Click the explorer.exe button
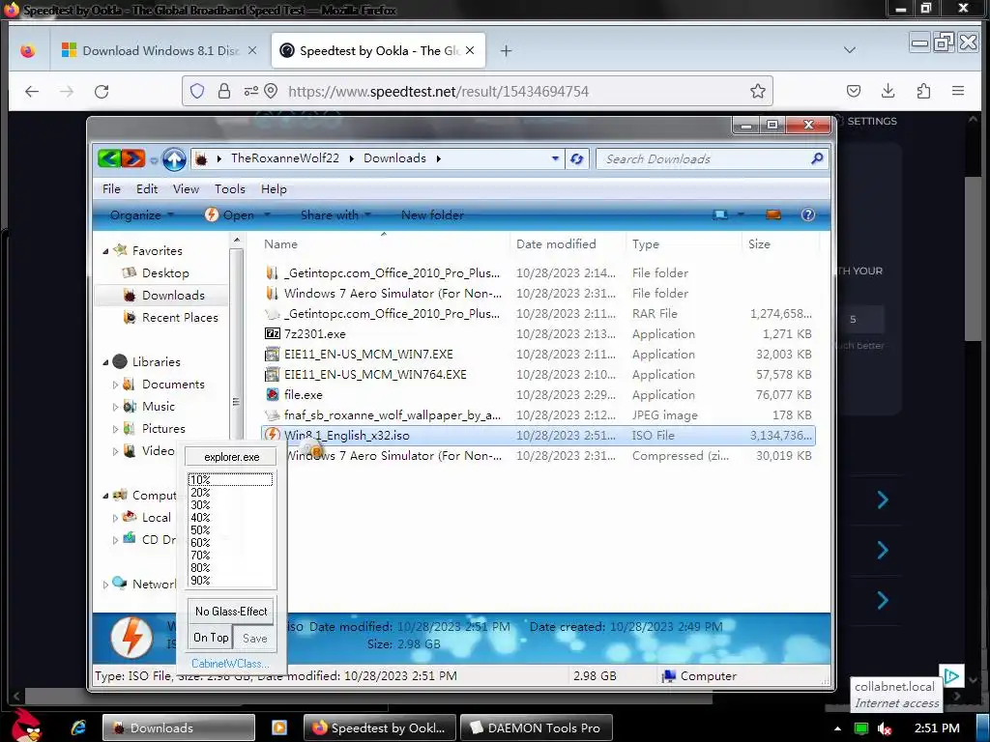 coord(231,457)
